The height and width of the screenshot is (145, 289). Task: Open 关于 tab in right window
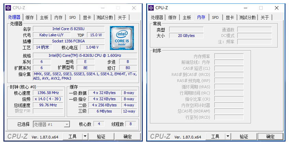click(265, 17)
